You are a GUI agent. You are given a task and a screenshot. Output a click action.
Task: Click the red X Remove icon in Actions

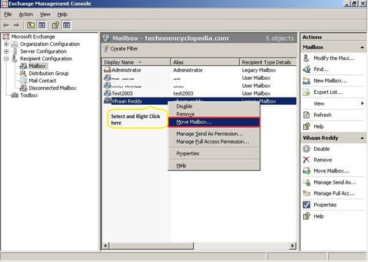(x=306, y=160)
